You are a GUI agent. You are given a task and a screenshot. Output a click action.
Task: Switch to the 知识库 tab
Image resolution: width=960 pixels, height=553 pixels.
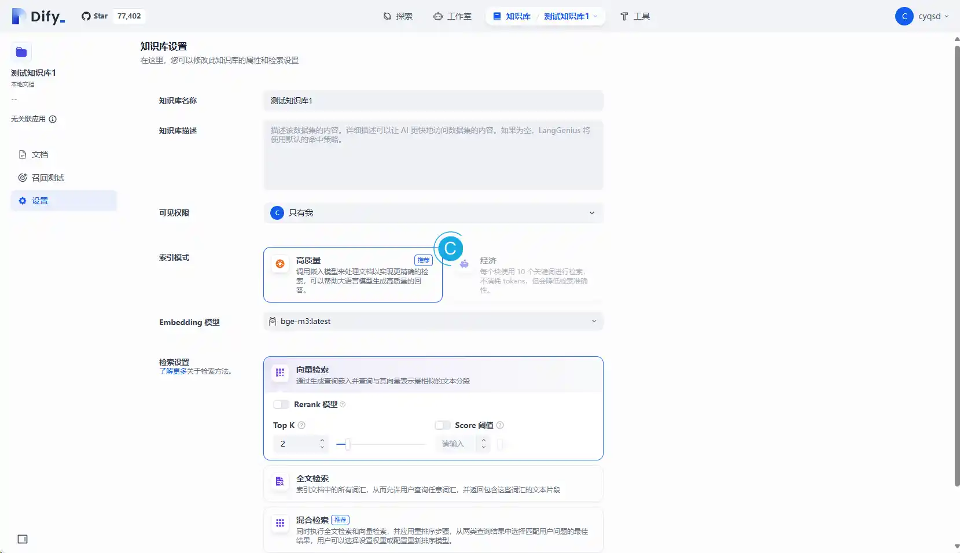(x=512, y=16)
